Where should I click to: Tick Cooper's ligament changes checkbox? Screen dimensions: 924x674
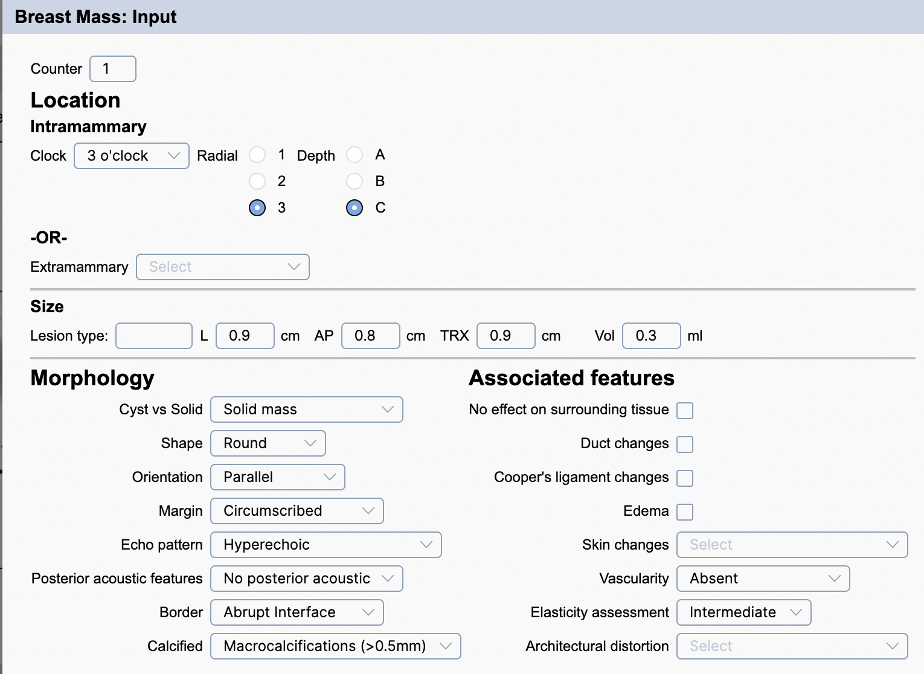click(685, 478)
